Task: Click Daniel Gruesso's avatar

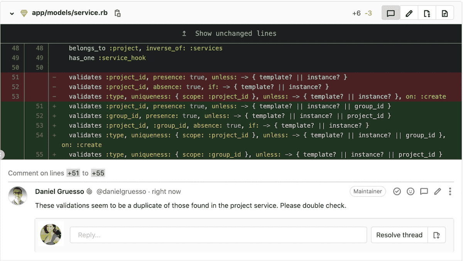Action: point(18,196)
